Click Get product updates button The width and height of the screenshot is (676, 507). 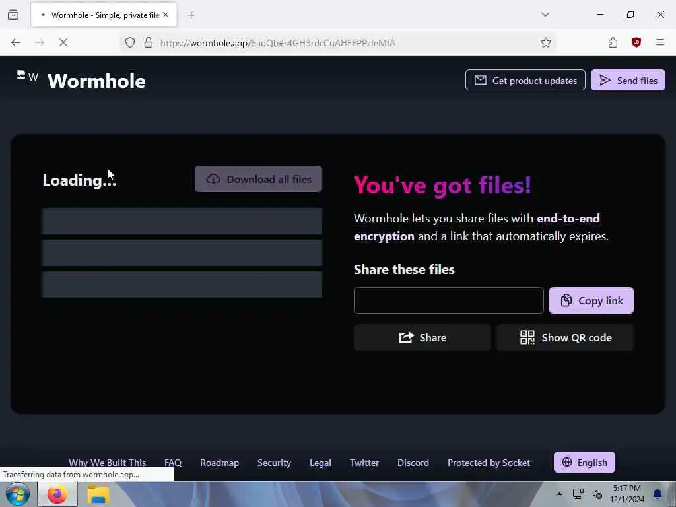pyautogui.click(x=525, y=80)
